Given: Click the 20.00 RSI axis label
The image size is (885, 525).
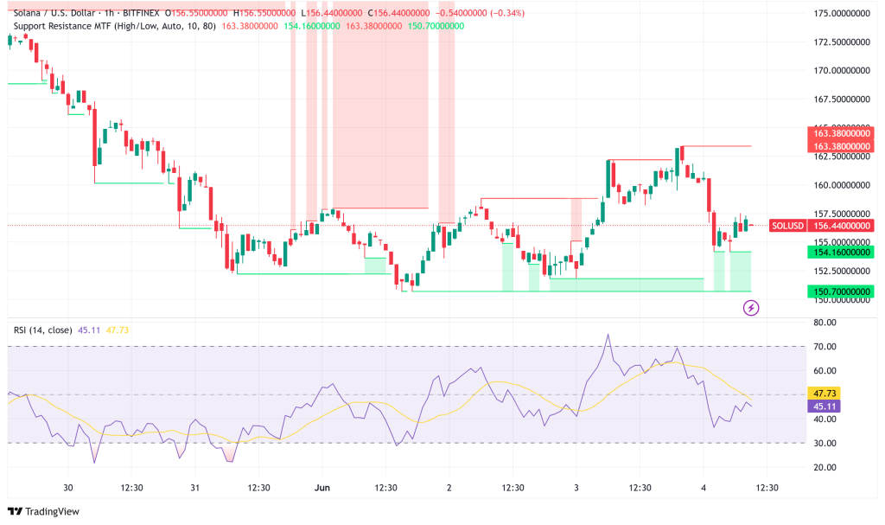Looking at the screenshot, I should [825, 467].
